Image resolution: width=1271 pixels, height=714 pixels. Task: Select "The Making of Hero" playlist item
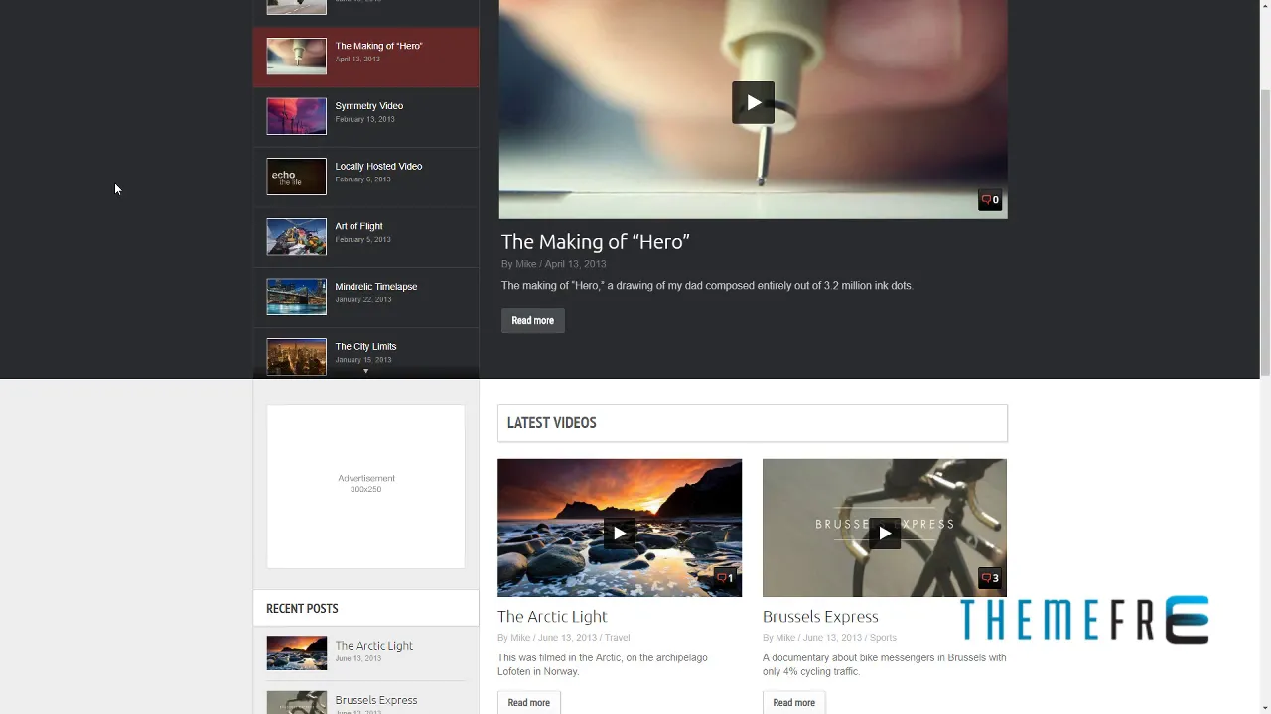[365, 57]
